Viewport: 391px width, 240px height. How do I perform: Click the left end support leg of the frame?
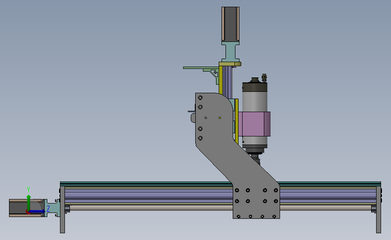[x=62, y=210]
